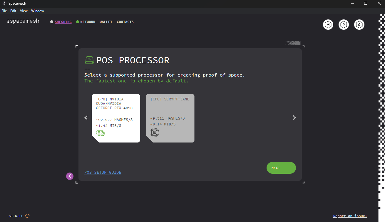
Task: Maximize the Spacemesh window
Action: pos(366,3)
